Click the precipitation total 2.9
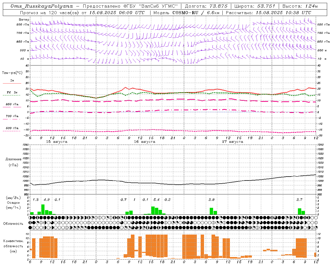Viewport: 331px width, 264px height. [x=212, y=200]
